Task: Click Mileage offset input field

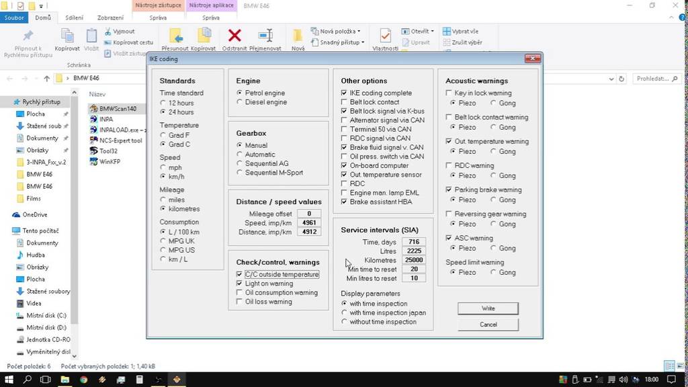Action: tap(309, 214)
